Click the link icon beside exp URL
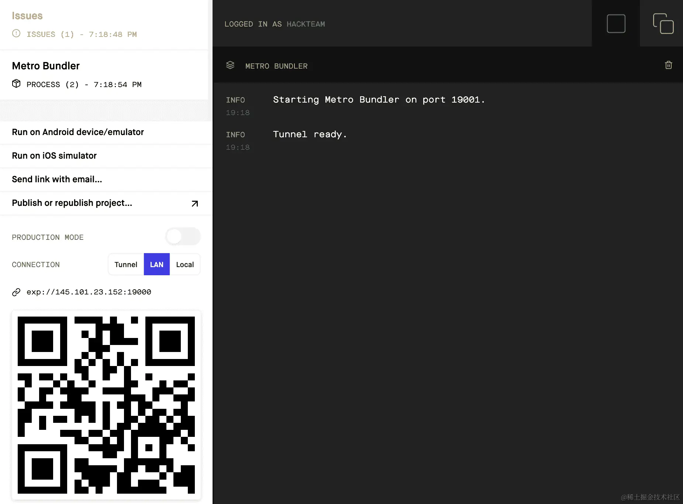Viewport: 683px width, 504px height. coord(16,292)
